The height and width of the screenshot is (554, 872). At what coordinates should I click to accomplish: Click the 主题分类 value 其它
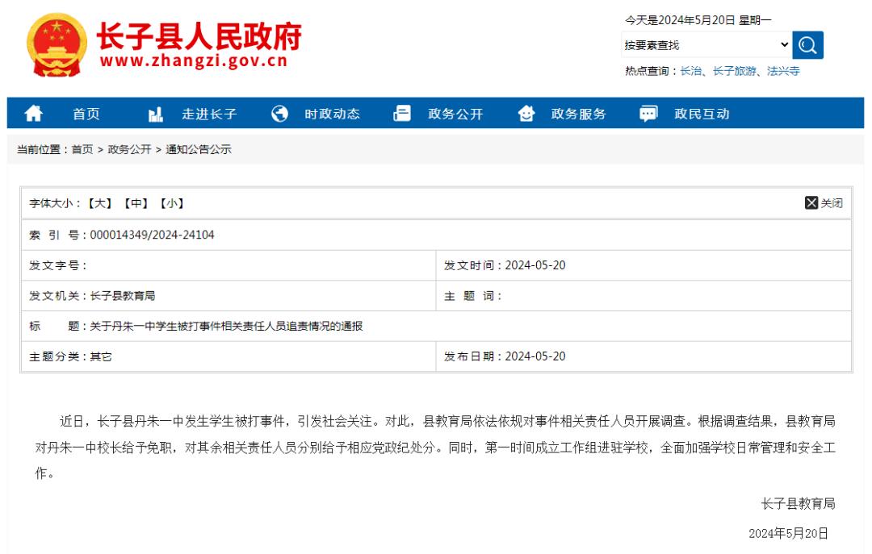click(x=101, y=356)
